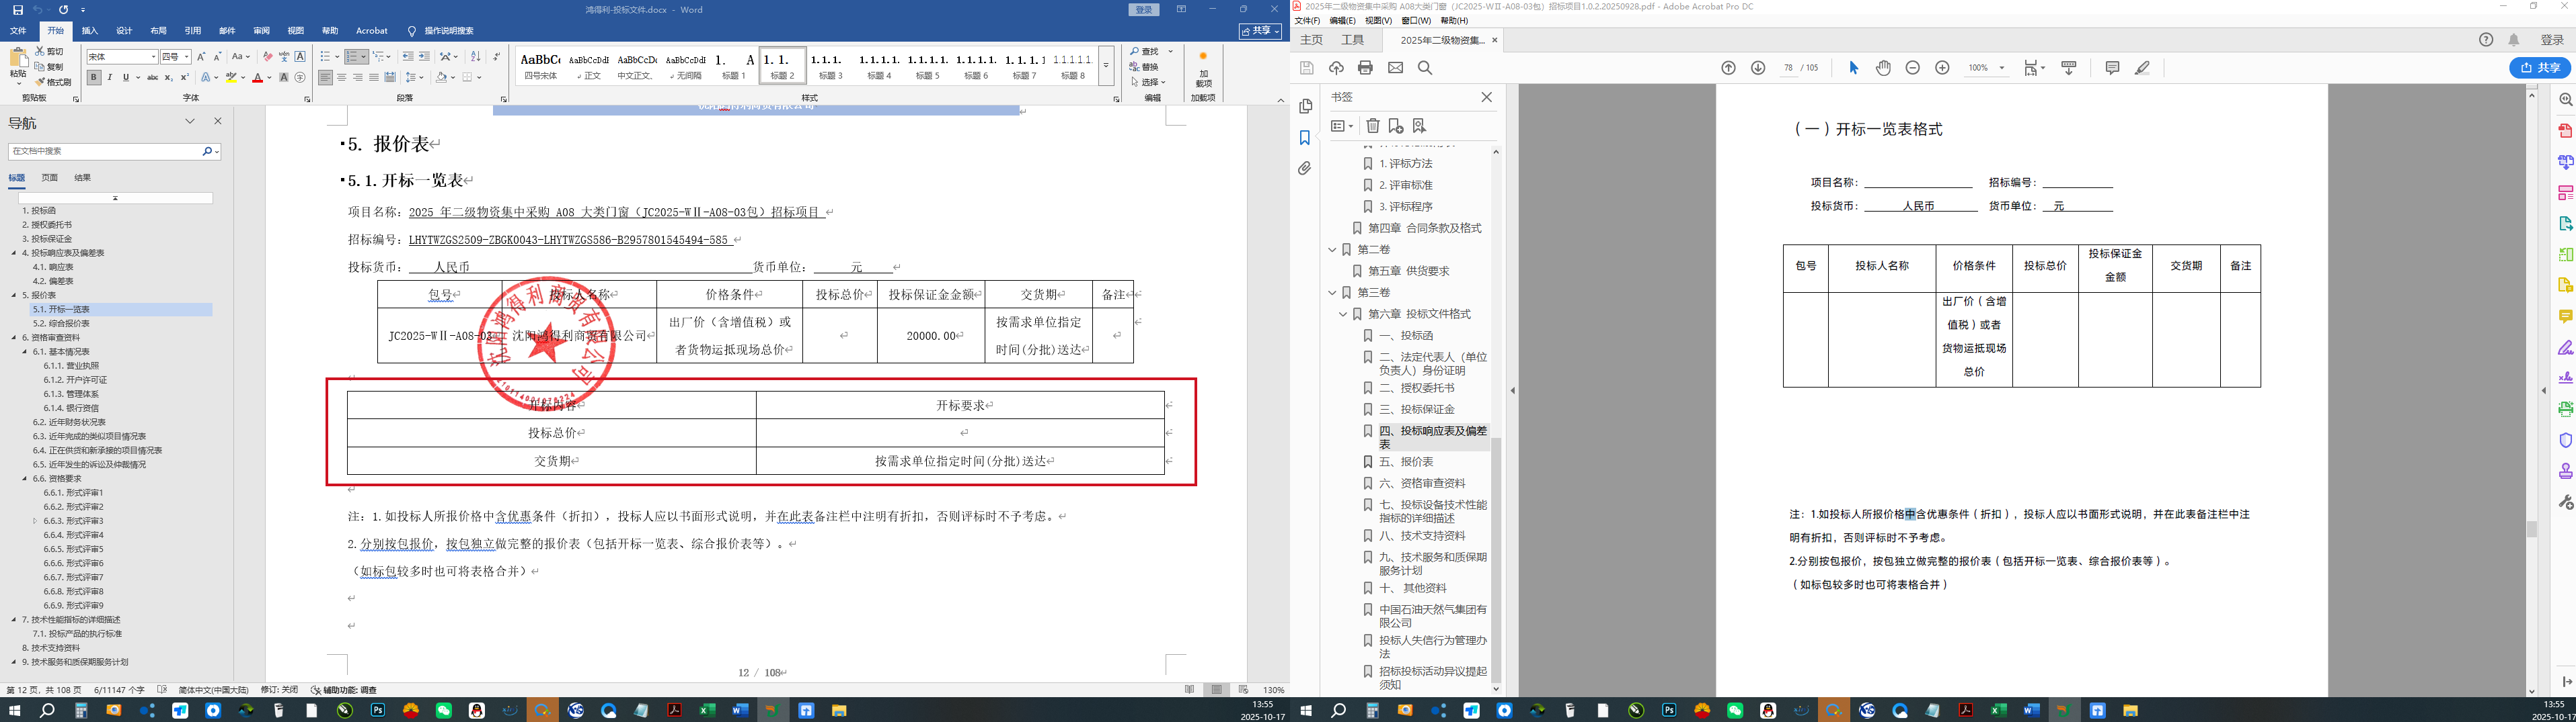Send the PDF by email in Acrobat
2576x722 pixels.
[x=1395, y=68]
